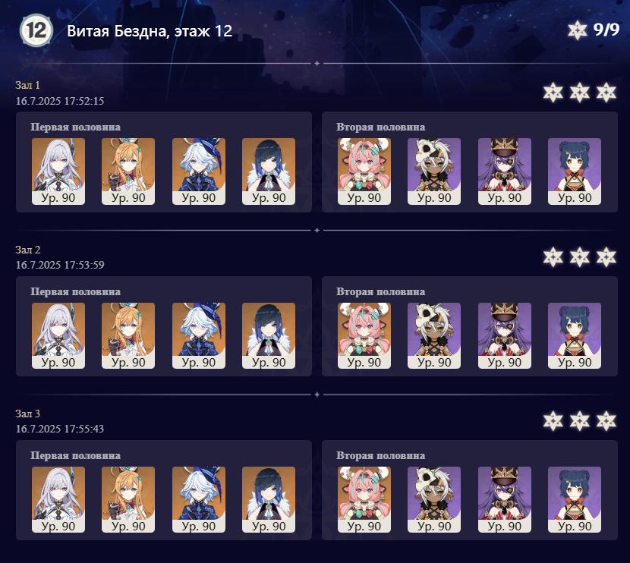
Task: Select skull-mask character in Зал 1 second half
Action: coord(434,171)
